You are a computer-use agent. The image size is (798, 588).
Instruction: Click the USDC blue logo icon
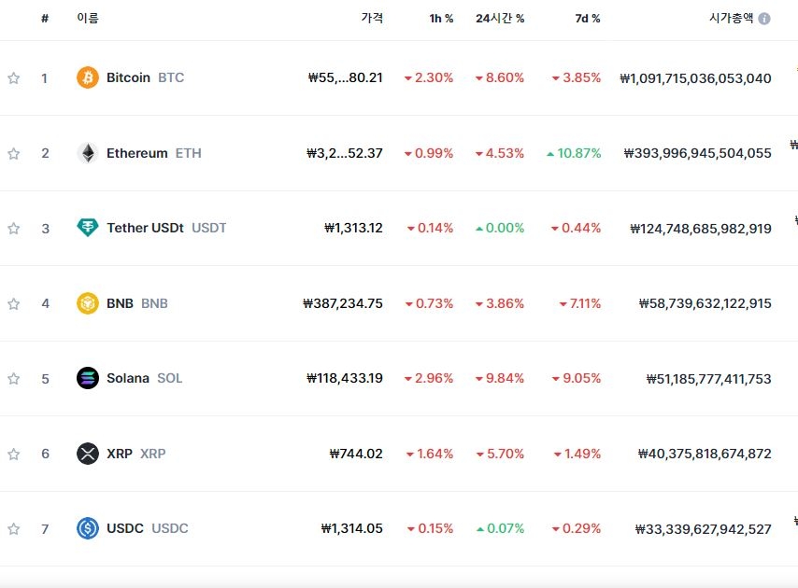click(88, 528)
